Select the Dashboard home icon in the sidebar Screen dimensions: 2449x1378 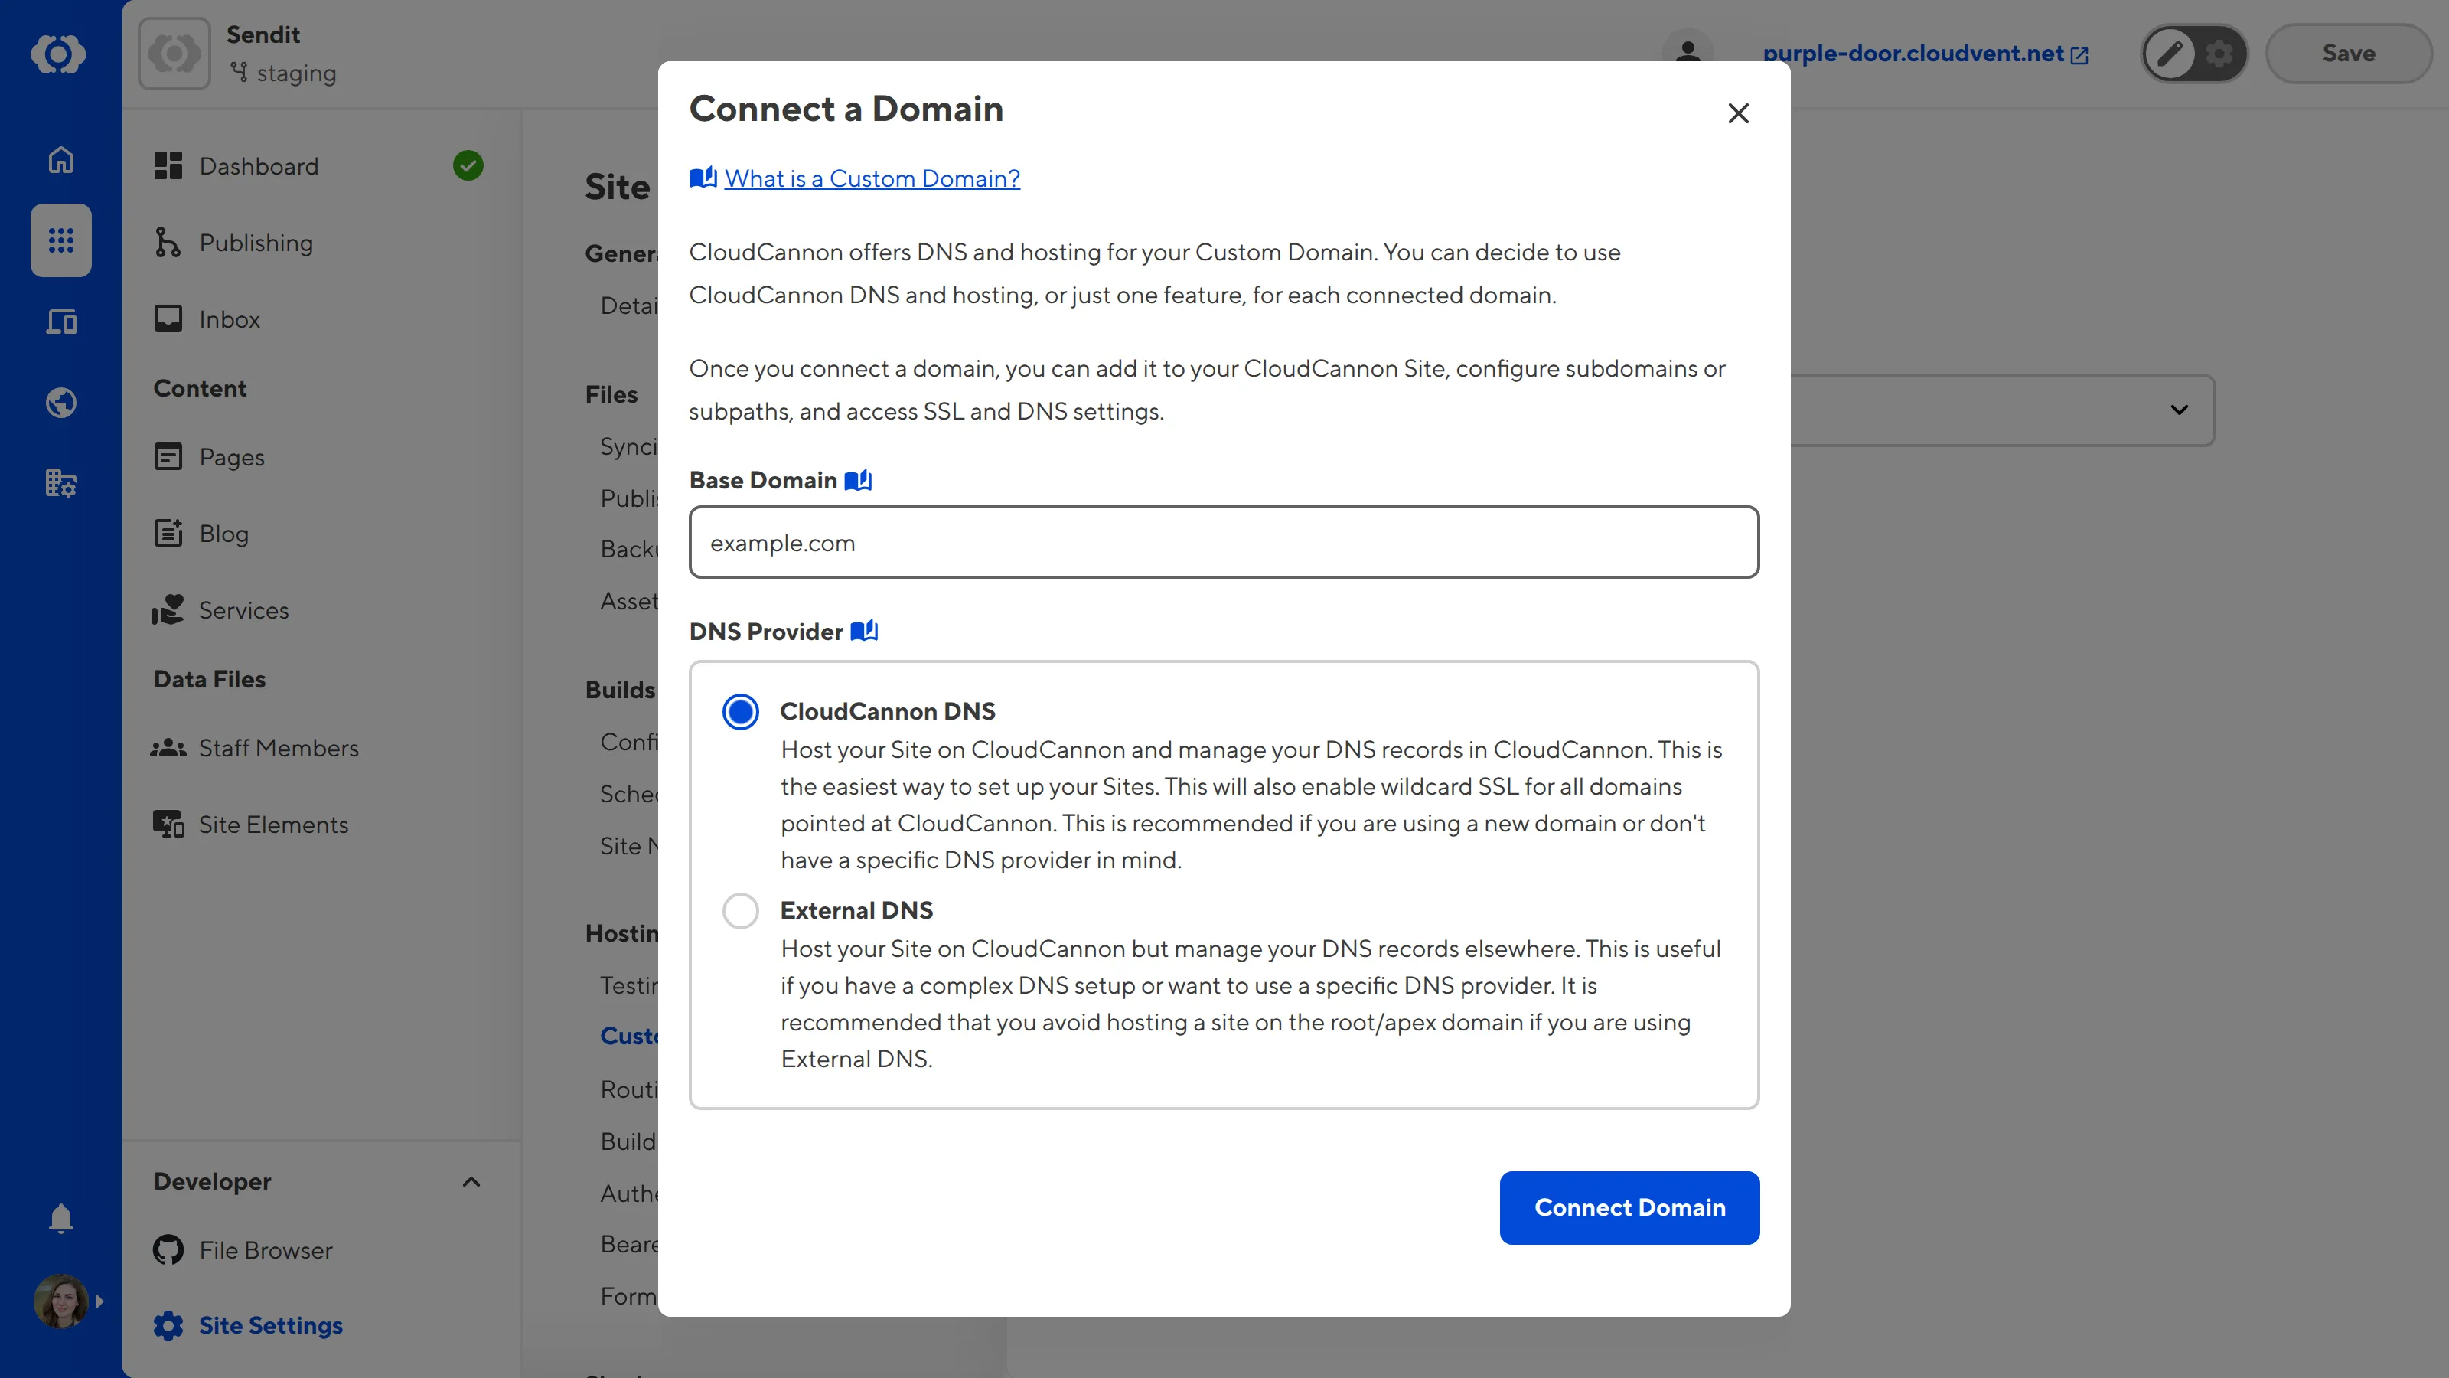click(x=60, y=160)
